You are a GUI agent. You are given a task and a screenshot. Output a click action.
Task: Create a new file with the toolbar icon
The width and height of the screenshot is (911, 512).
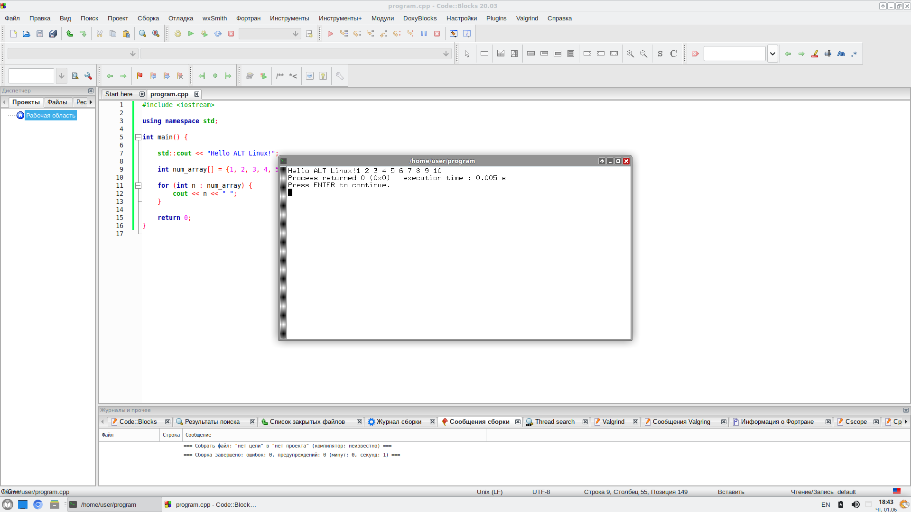coord(13,34)
